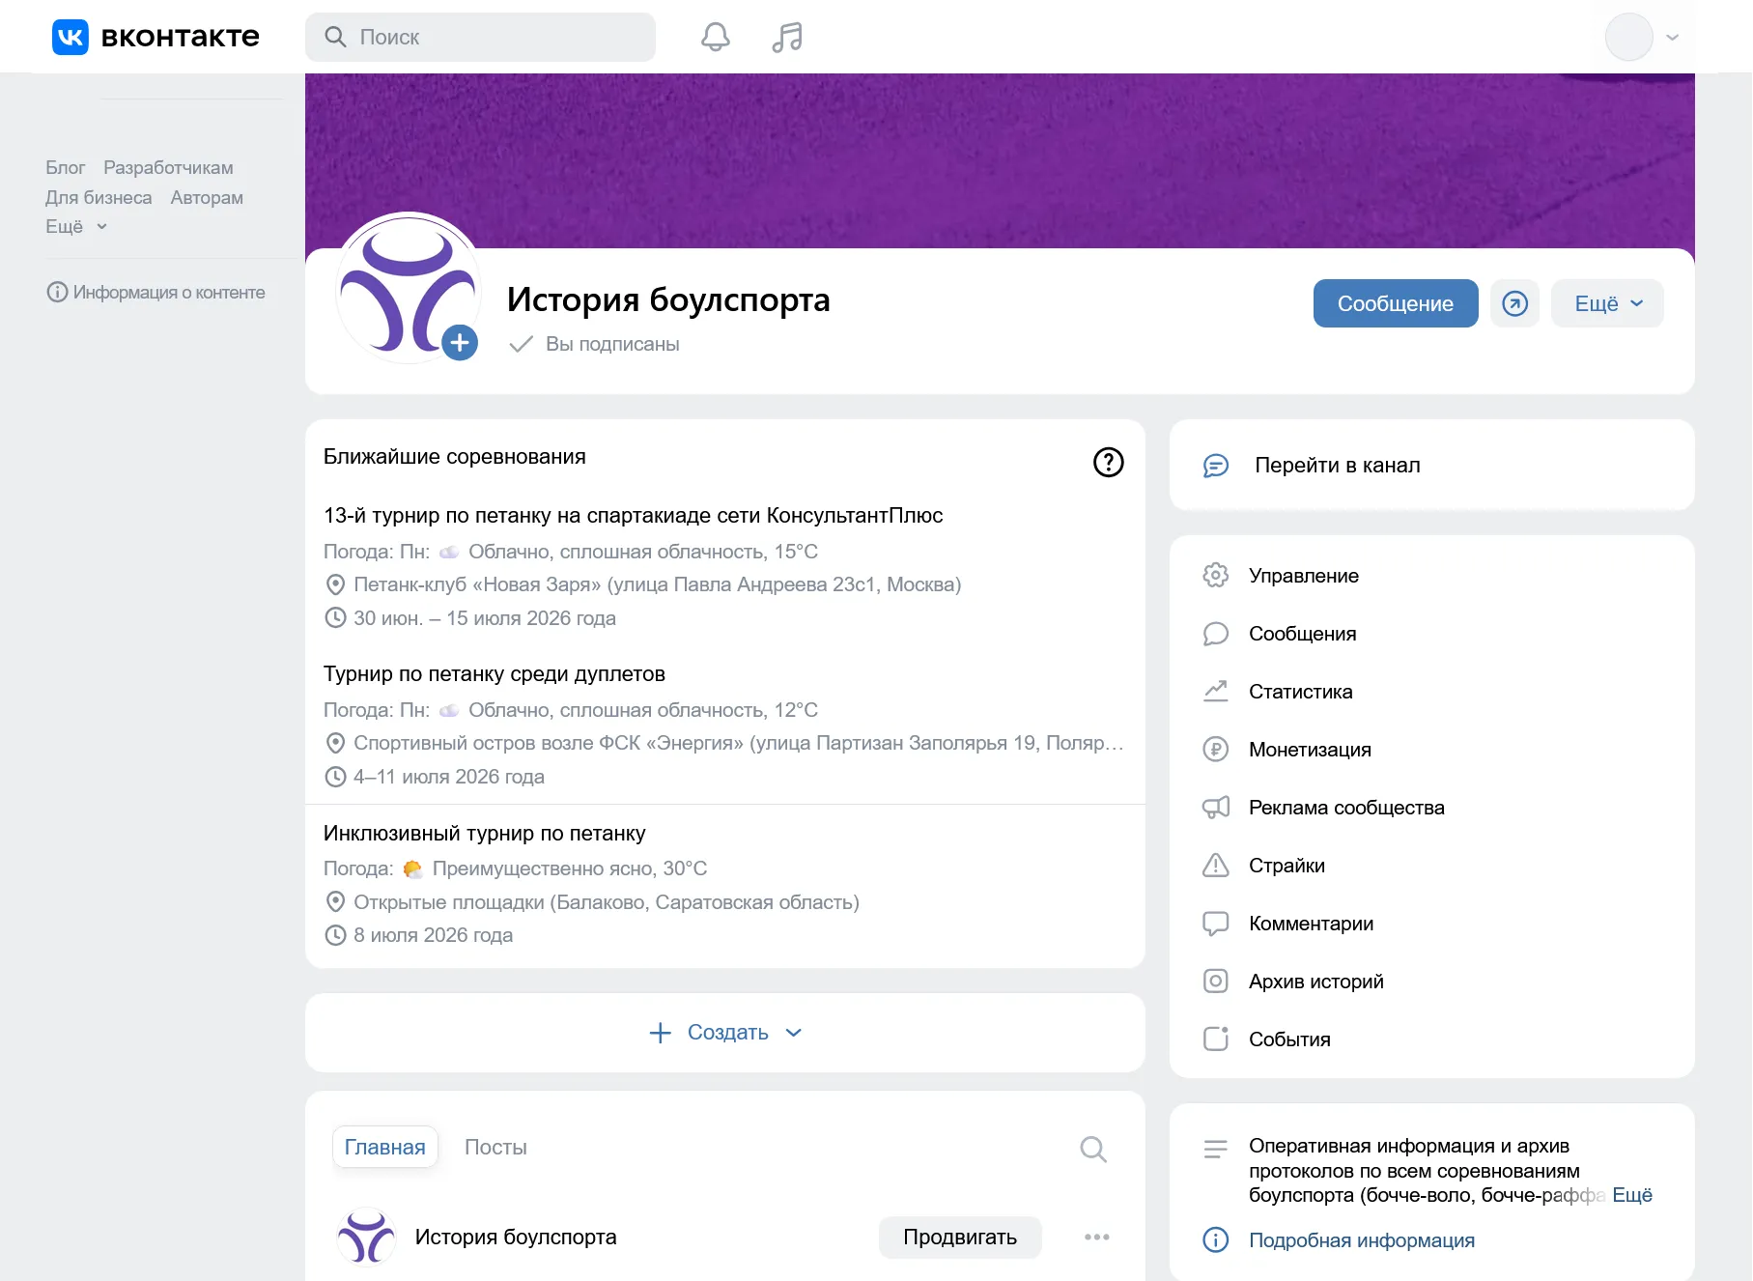Expand the Создать dropdown

click(725, 1033)
